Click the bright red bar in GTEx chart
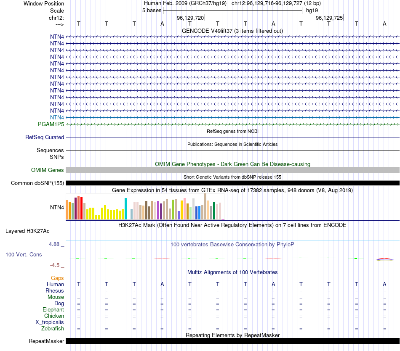Viewport: 400px width, 351px height. coord(81,208)
